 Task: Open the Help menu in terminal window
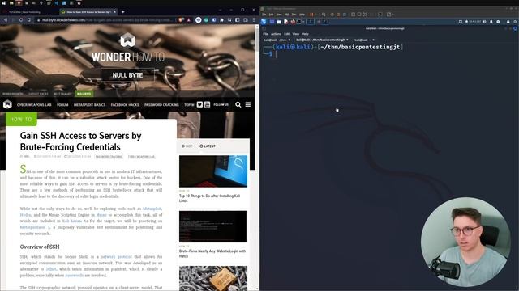305,34
